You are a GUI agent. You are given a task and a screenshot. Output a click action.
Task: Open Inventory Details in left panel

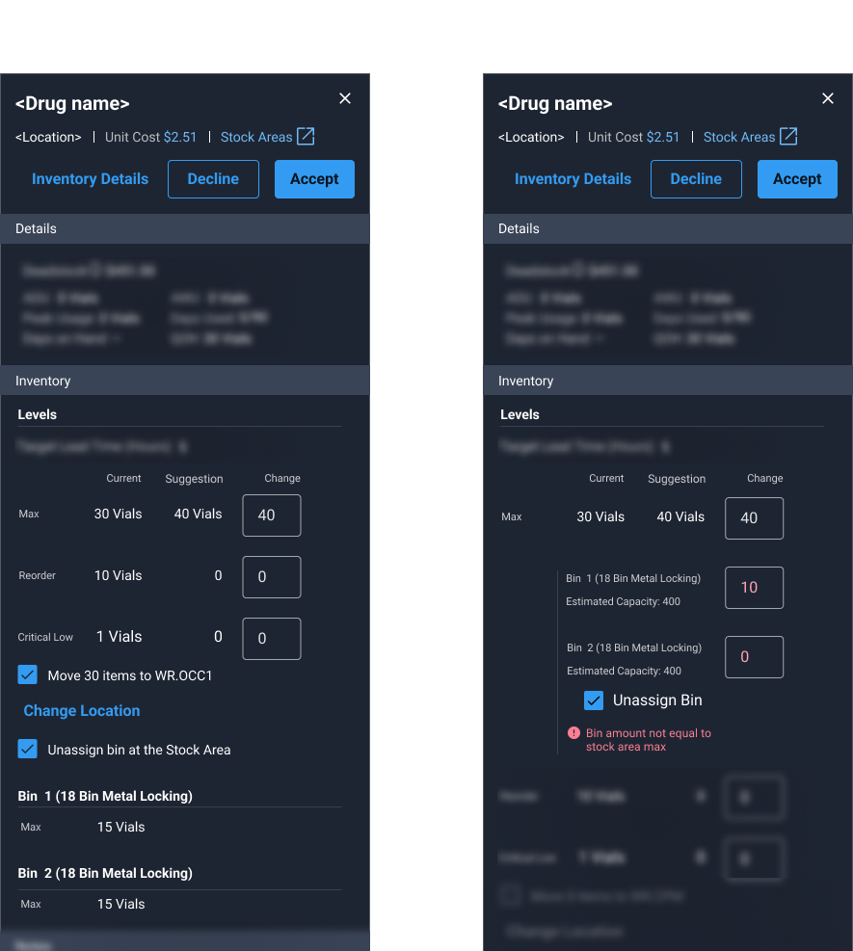click(90, 179)
